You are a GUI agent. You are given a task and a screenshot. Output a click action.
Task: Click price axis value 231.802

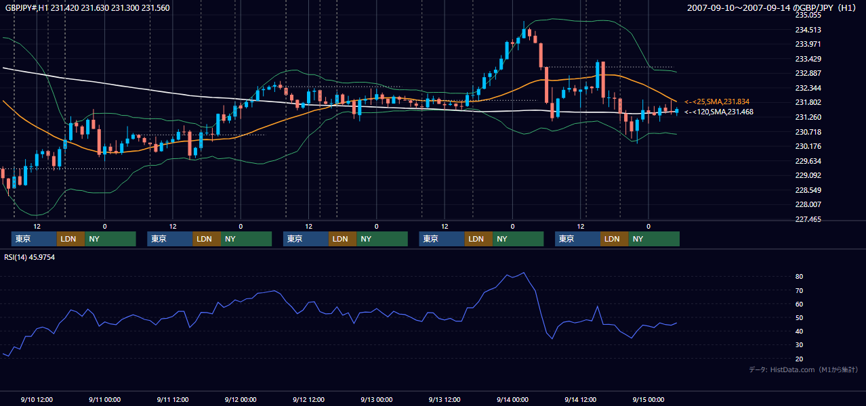point(808,102)
